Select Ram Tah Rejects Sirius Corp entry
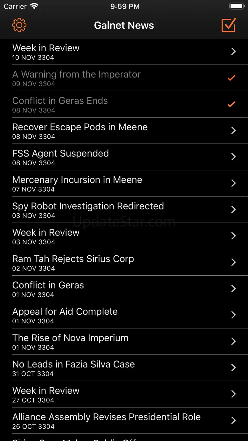This screenshot has width=248, height=441. click(x=73, y=262)
